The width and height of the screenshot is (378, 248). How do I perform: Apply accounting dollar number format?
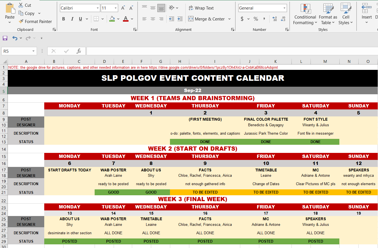(x=242, y=19)
